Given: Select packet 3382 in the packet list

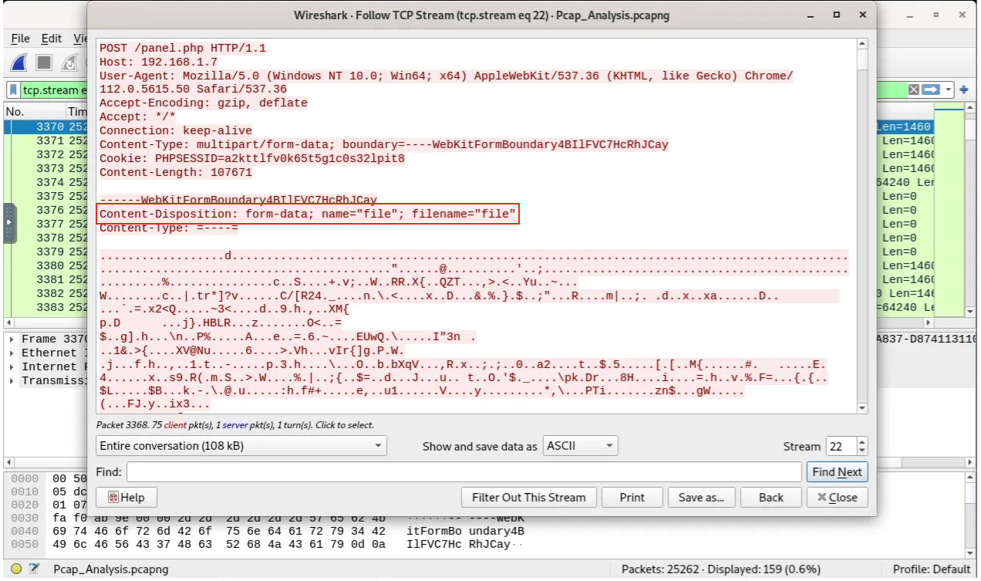Looking at the screenshot, I should tap(46, 293).
